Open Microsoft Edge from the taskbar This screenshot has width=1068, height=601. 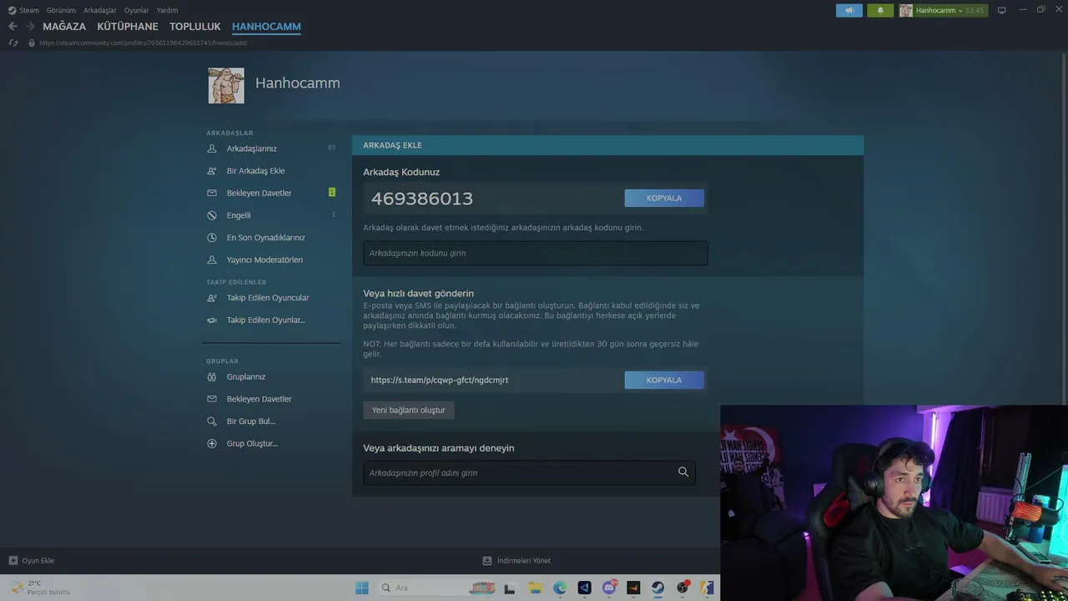point(560,588)
